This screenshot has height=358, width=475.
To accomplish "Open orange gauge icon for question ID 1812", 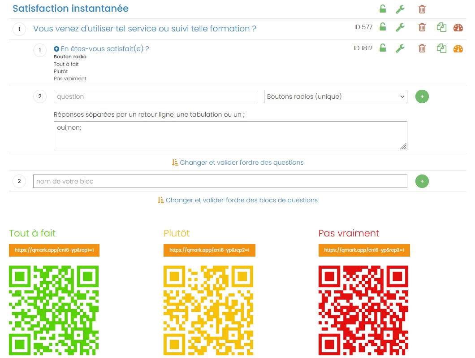I will coord(458,48).
